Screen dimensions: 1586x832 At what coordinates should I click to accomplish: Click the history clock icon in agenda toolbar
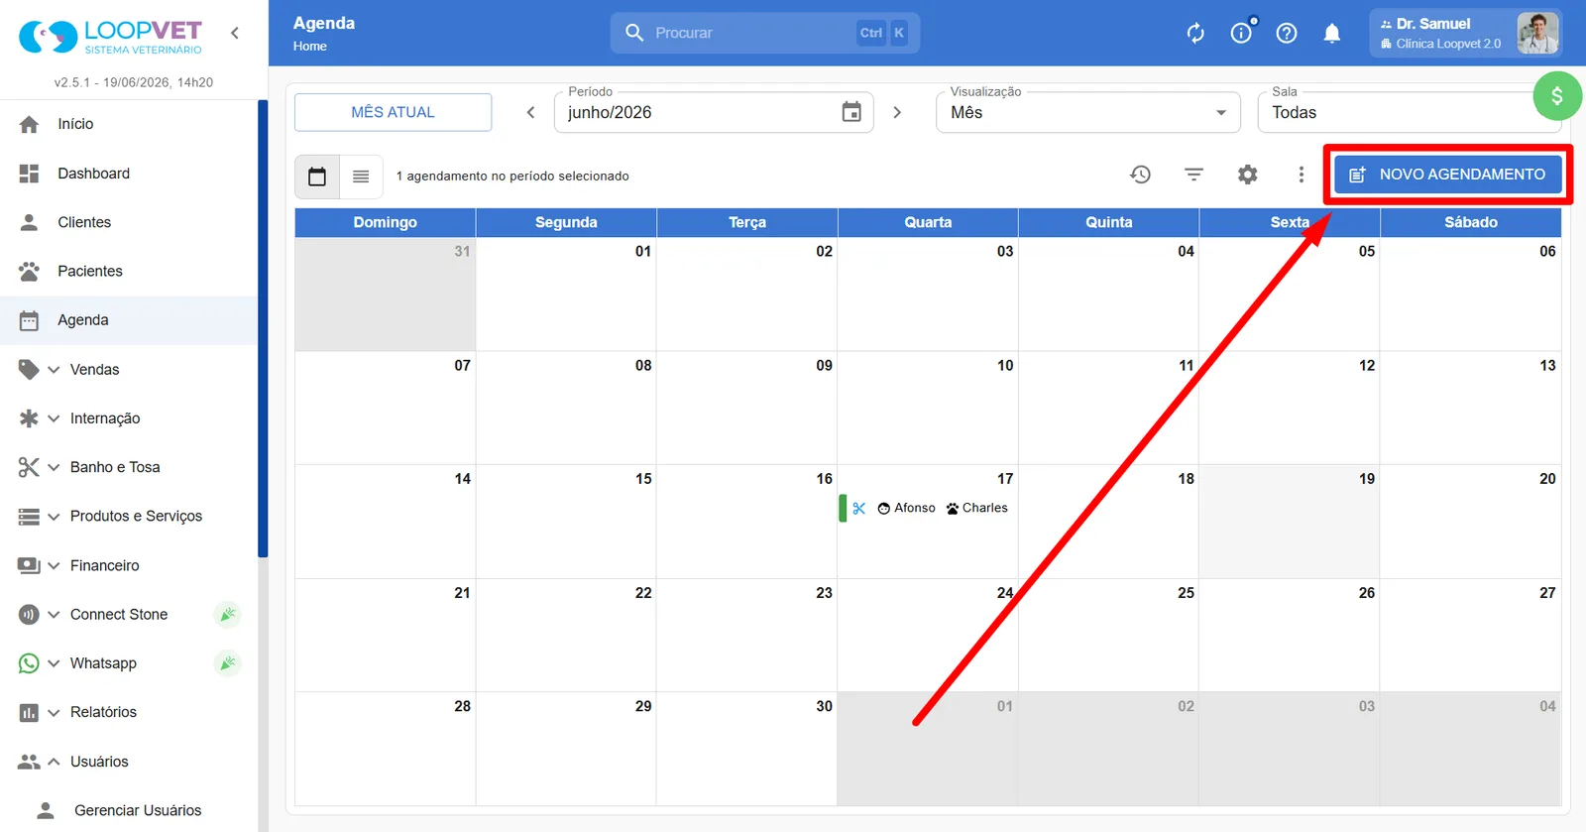pyautogui.click(x=1140, y=175)
